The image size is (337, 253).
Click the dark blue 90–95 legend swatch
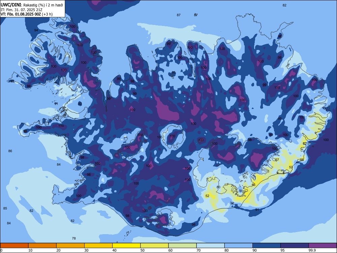267,246
